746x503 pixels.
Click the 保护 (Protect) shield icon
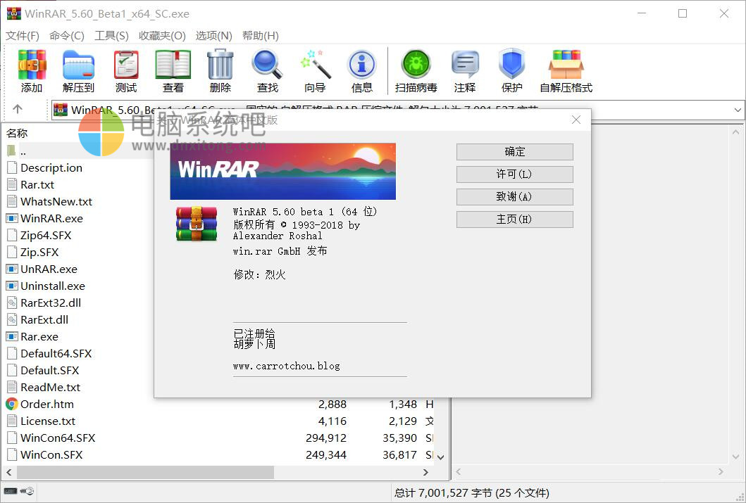(x=512, y=71)
